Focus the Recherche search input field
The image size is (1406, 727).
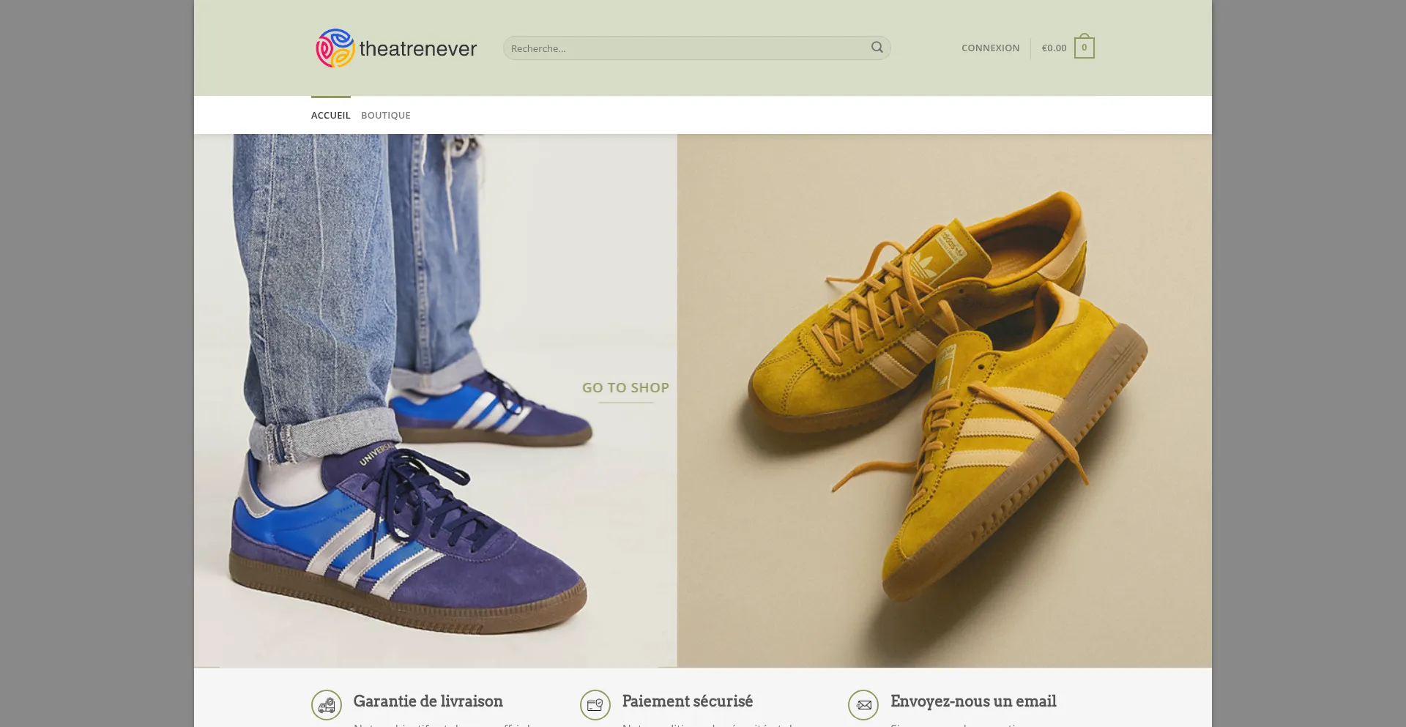(685, 48)
